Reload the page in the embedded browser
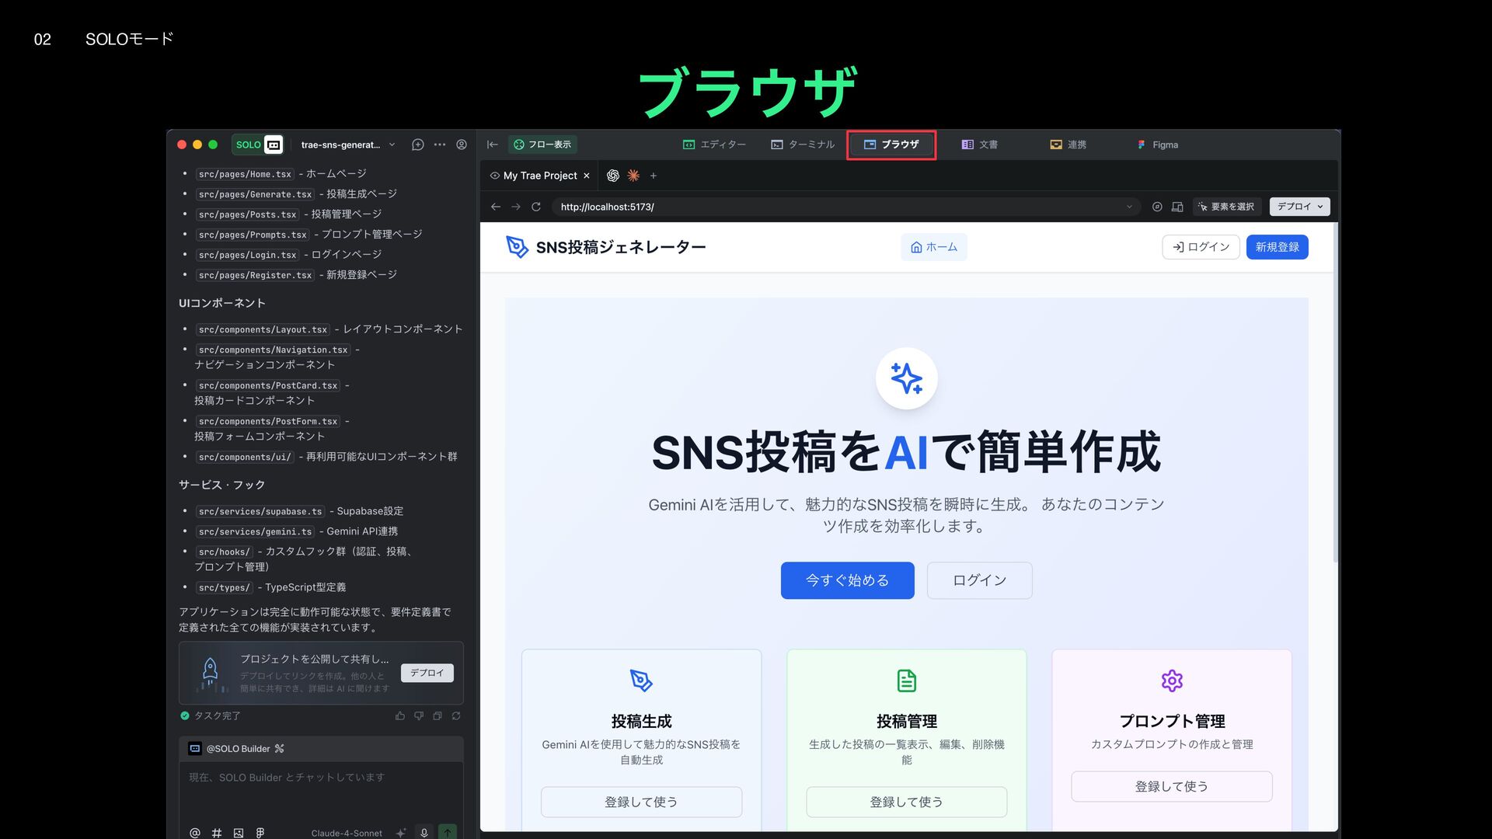The height and width of the screenshot is (839, 1492). tap(535, 207)
